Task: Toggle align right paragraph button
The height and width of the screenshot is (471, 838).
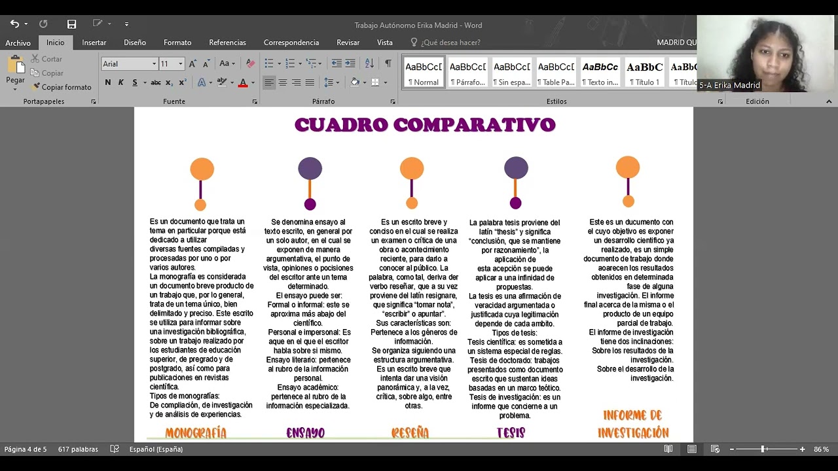Action: [297, 82]
